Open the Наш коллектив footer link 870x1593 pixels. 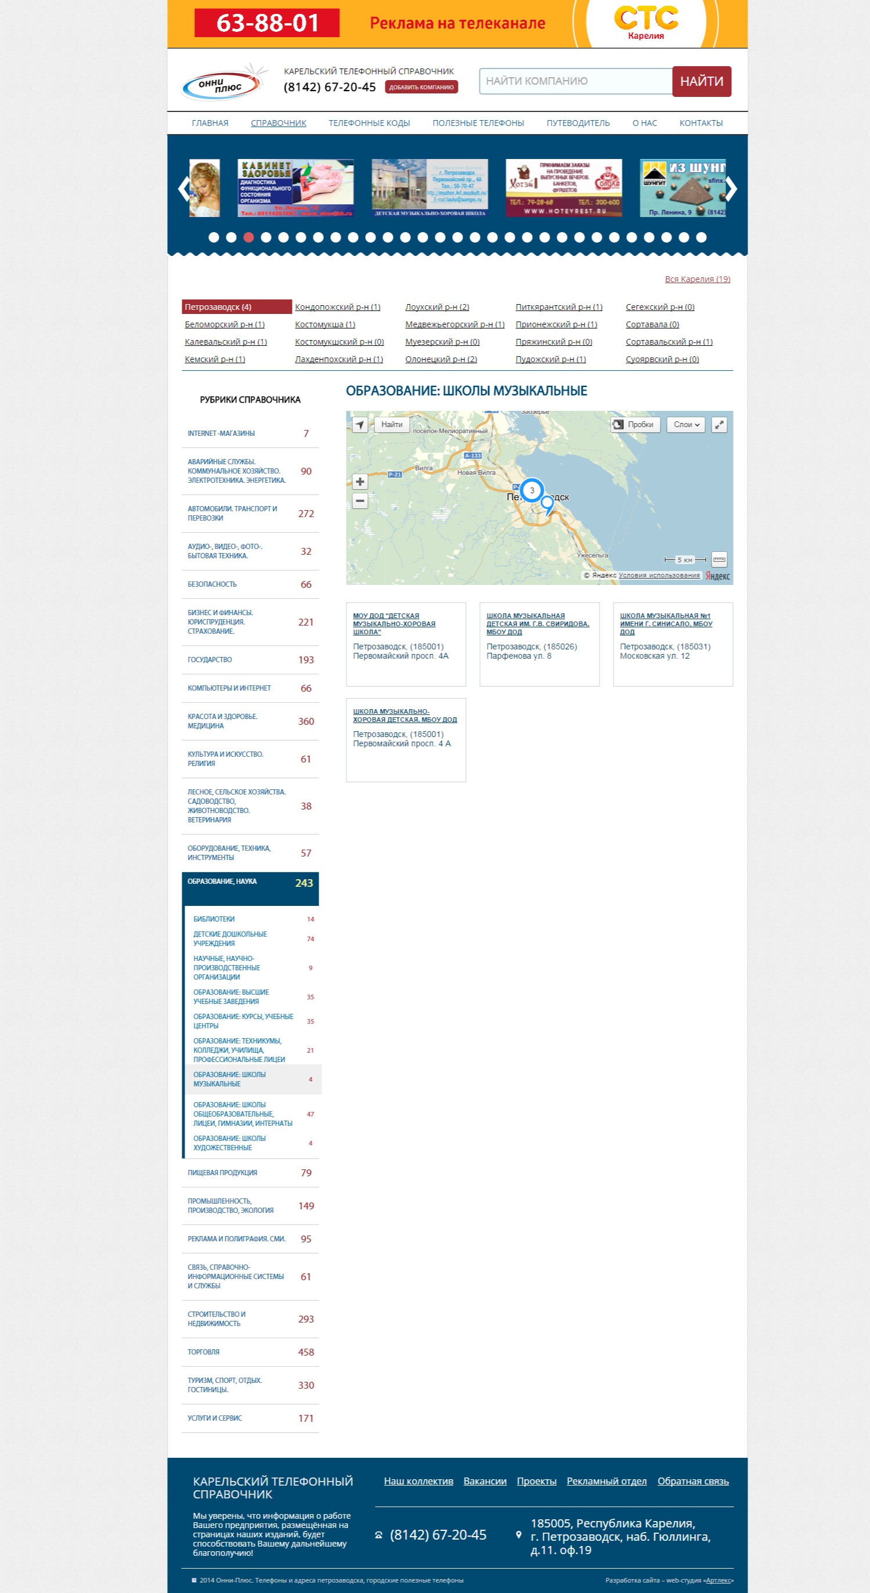click(418, 1481)
